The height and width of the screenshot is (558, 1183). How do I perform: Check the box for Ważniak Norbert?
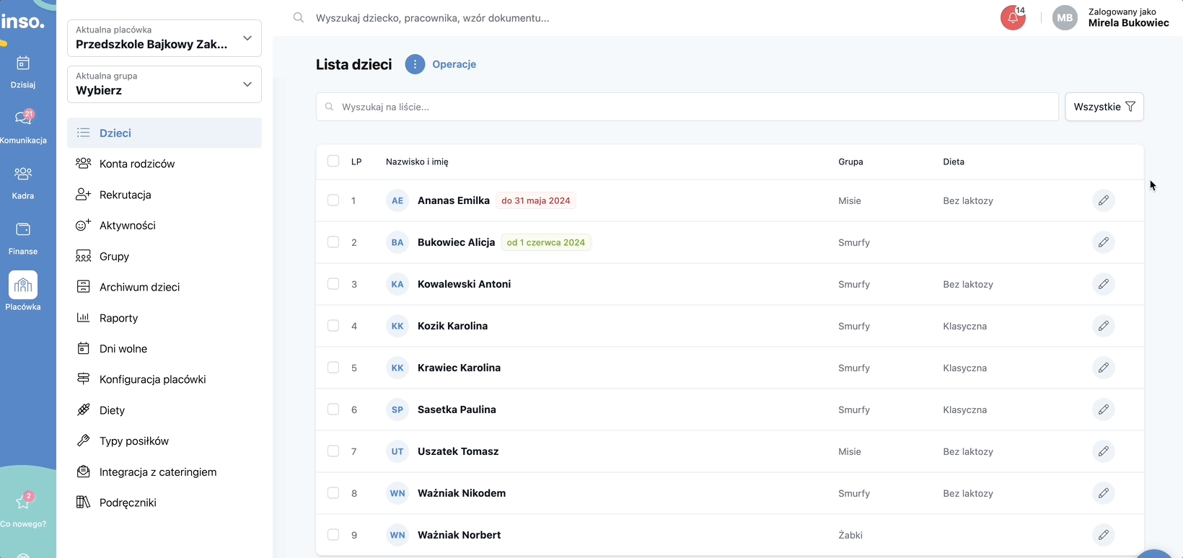[x=333, y=535]
